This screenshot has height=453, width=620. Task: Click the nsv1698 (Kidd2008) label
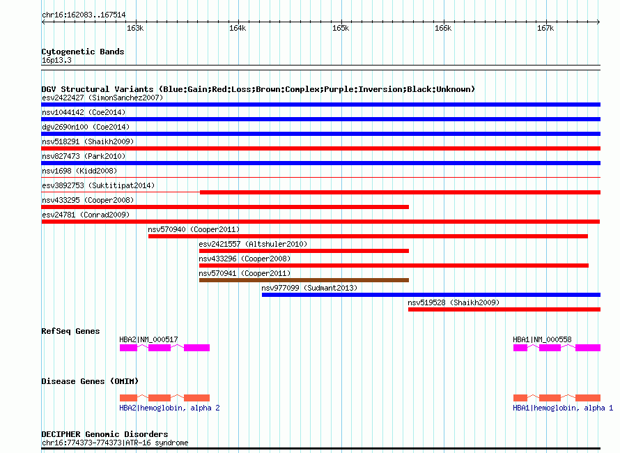[x=79, y=171]
